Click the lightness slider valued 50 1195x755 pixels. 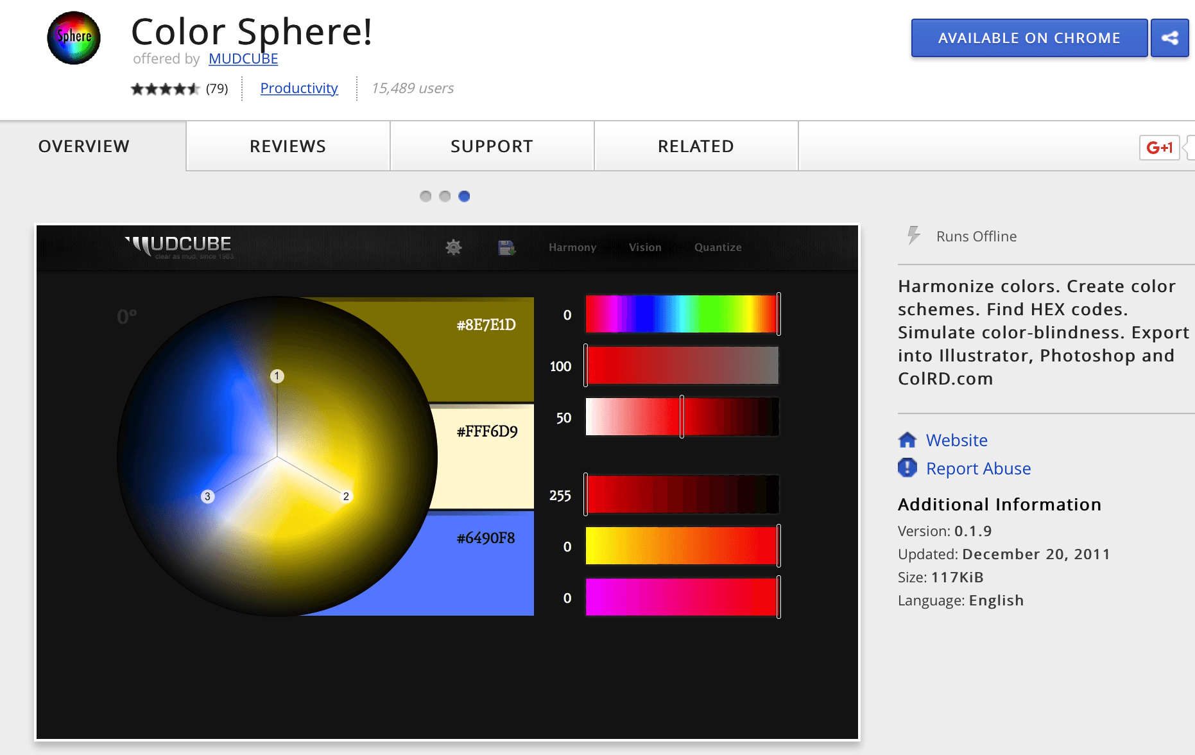pyautogui.click(x=682, y=417)
